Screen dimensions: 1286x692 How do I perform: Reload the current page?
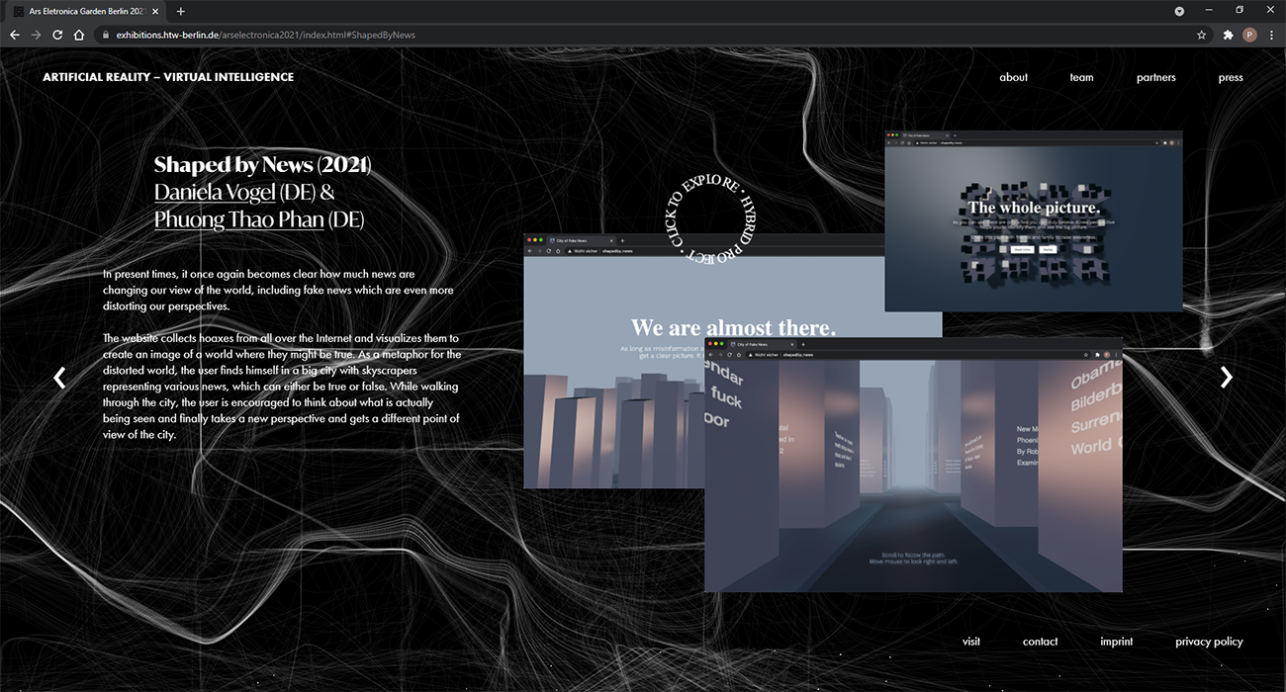pyautogui.click(x=57, y=35)
